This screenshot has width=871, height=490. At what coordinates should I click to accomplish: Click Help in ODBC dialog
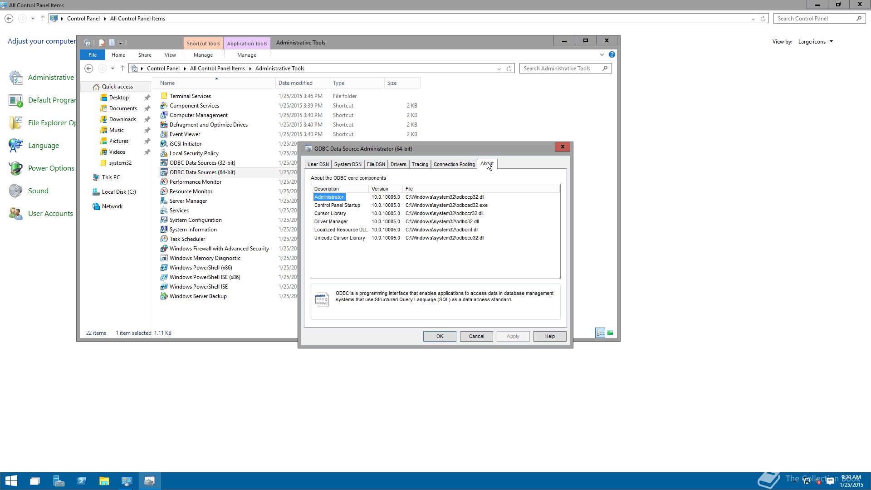[x=550, y=336]
